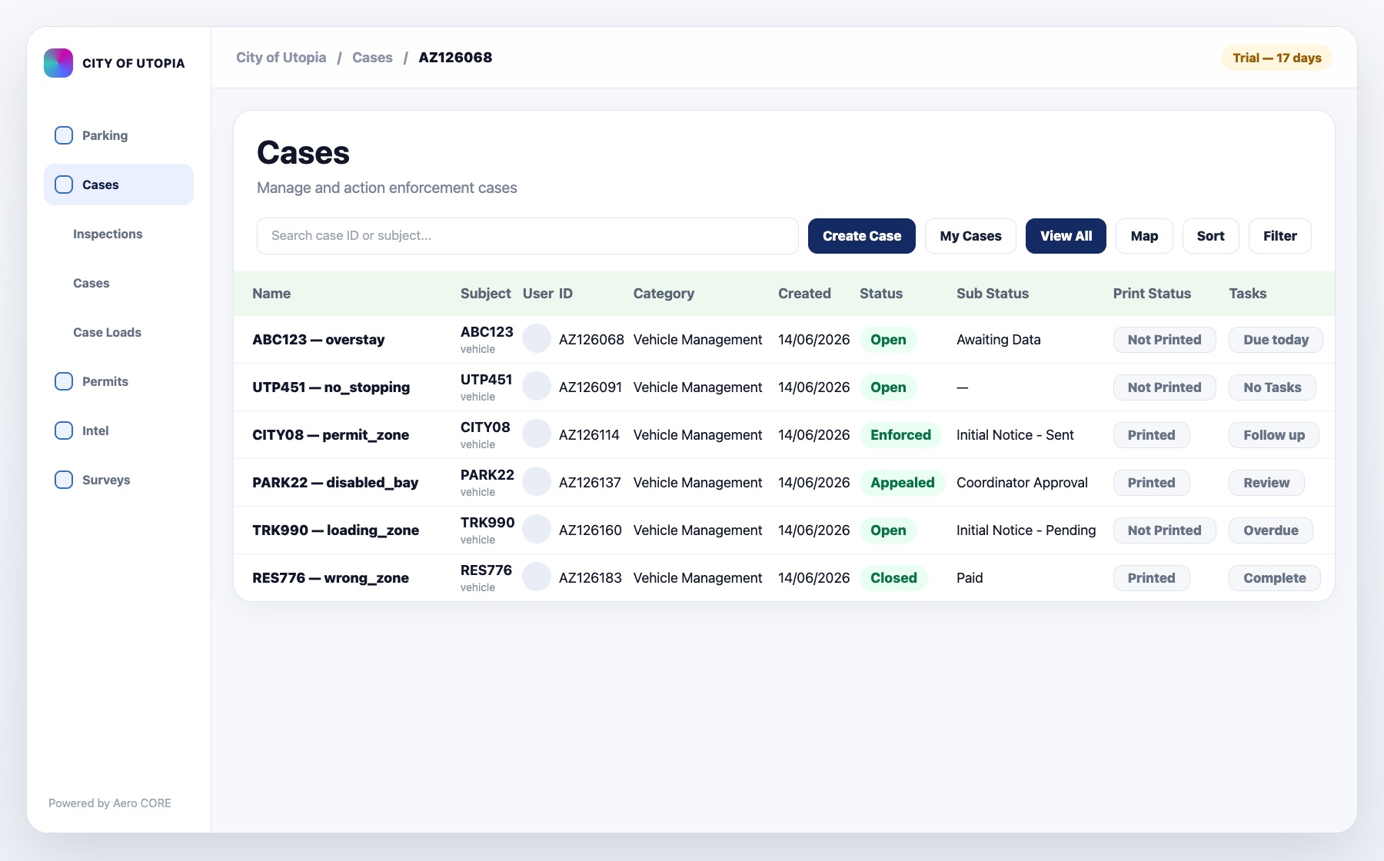Open the Parking section label
The image size is (1384, 861).
click(x=105, y=135)
